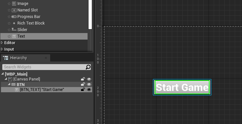Close the Hierarchy tab
The image size is (242, 124).
[46, 58]
